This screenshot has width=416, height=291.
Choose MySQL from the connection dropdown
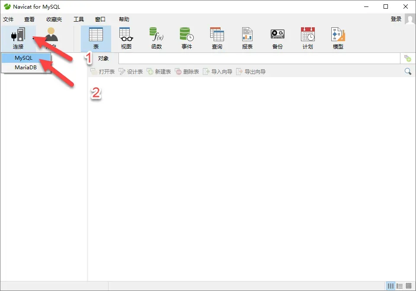click(24, 58)
